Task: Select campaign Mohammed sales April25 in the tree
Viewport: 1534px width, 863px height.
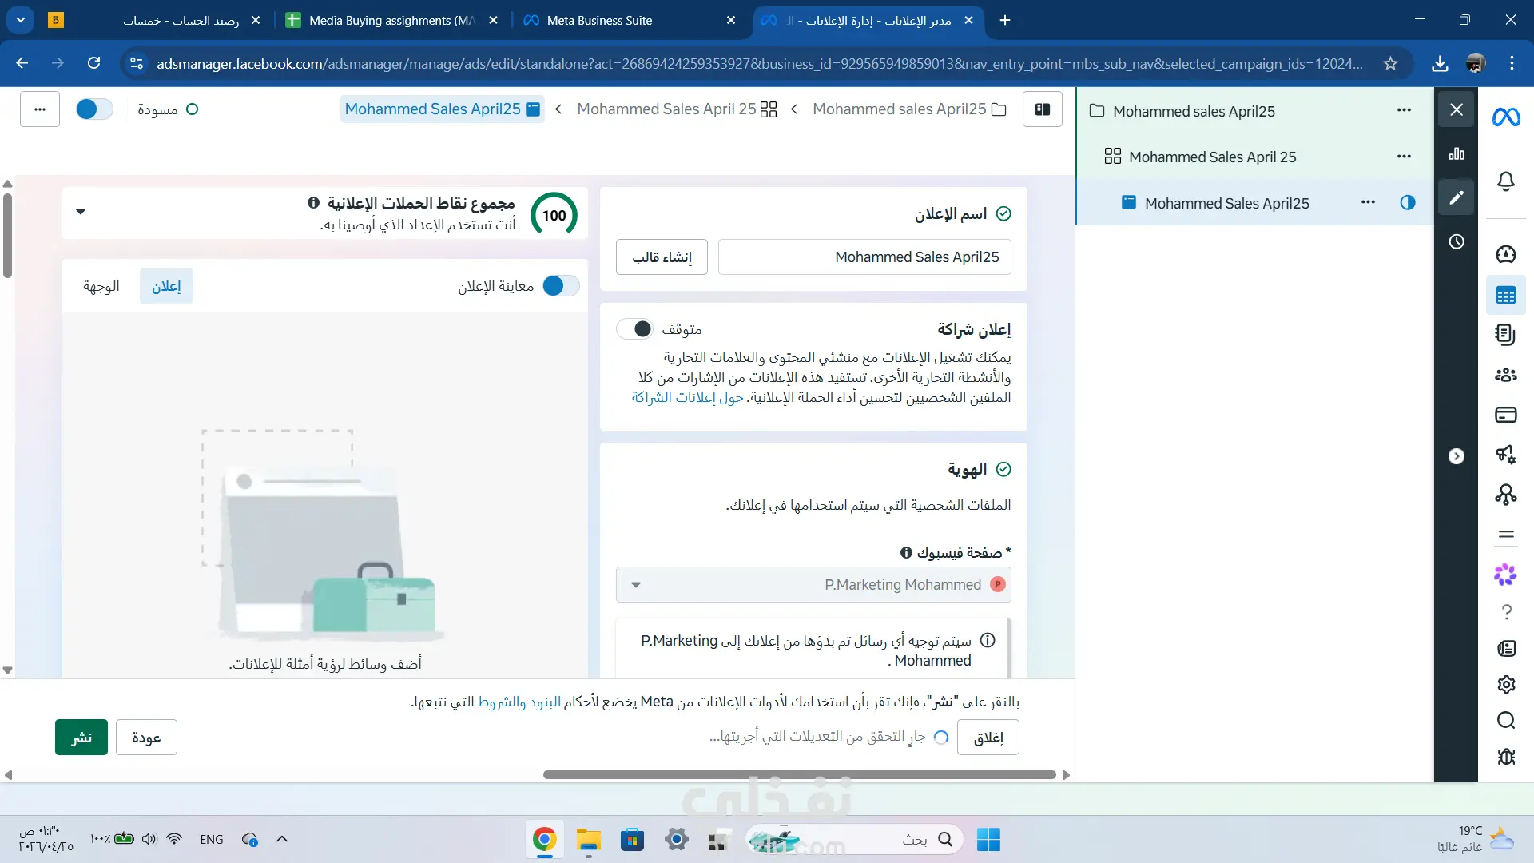Action: tap(1194, 111)
